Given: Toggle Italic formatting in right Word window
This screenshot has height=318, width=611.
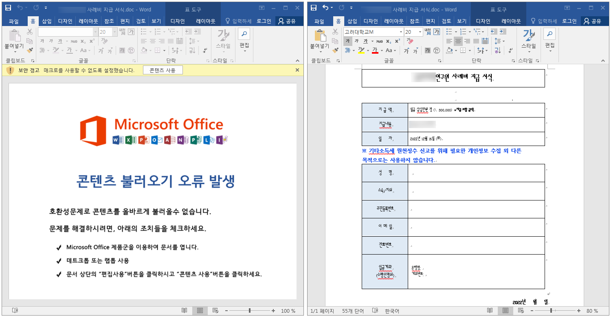Looking at the screenshot, I should 357,41.
